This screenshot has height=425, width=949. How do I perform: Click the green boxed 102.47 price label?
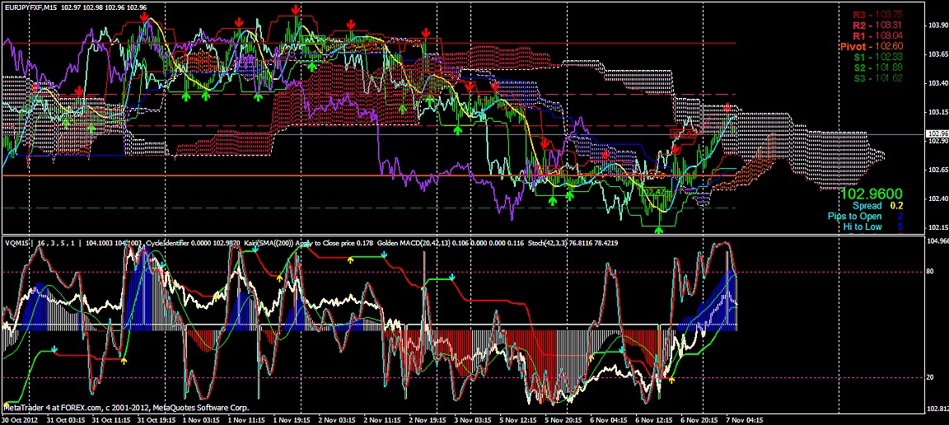point(654,192)
